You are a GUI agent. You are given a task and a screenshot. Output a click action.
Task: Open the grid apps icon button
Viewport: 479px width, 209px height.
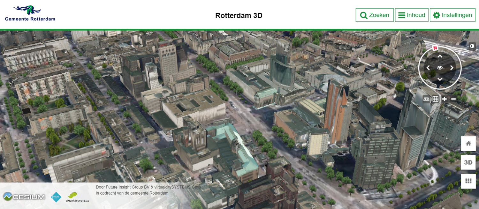coord(468,181)
